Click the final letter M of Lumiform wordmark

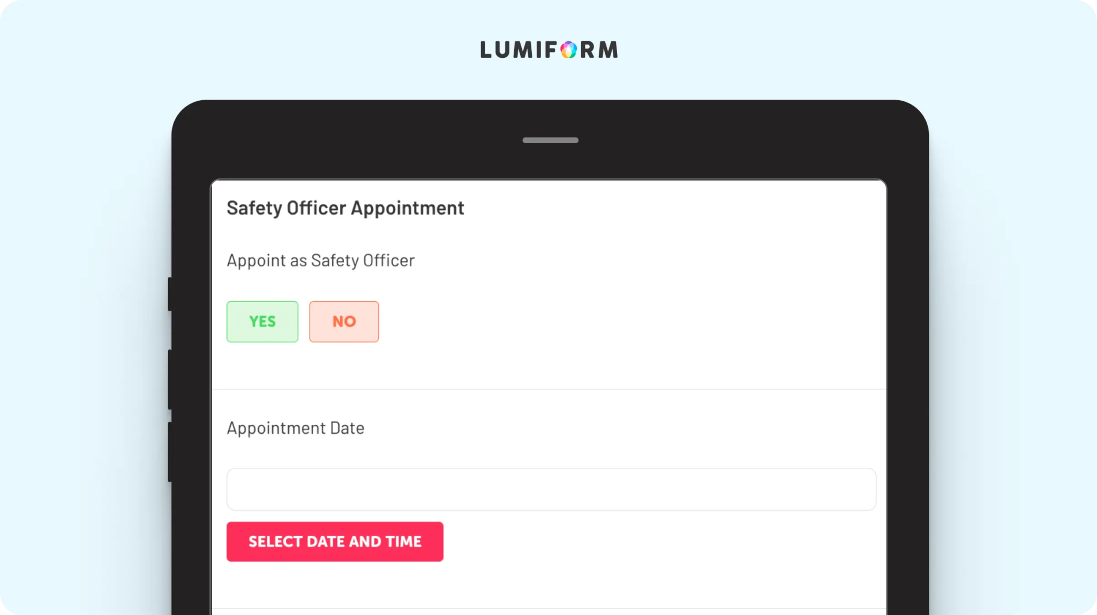tap(608, 50)
